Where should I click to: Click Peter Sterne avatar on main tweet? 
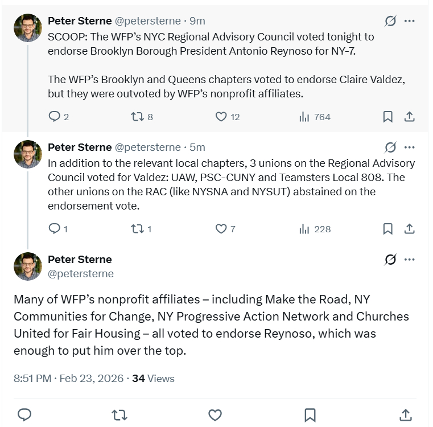[28, 266]
